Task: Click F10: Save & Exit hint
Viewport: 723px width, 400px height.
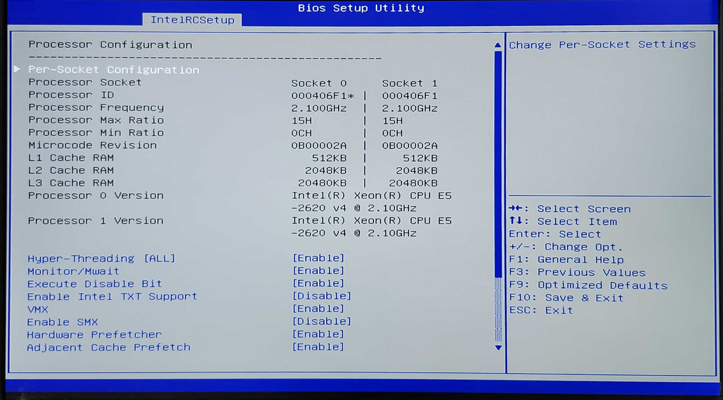Action: pyautogui.click(x=565, y=298)
